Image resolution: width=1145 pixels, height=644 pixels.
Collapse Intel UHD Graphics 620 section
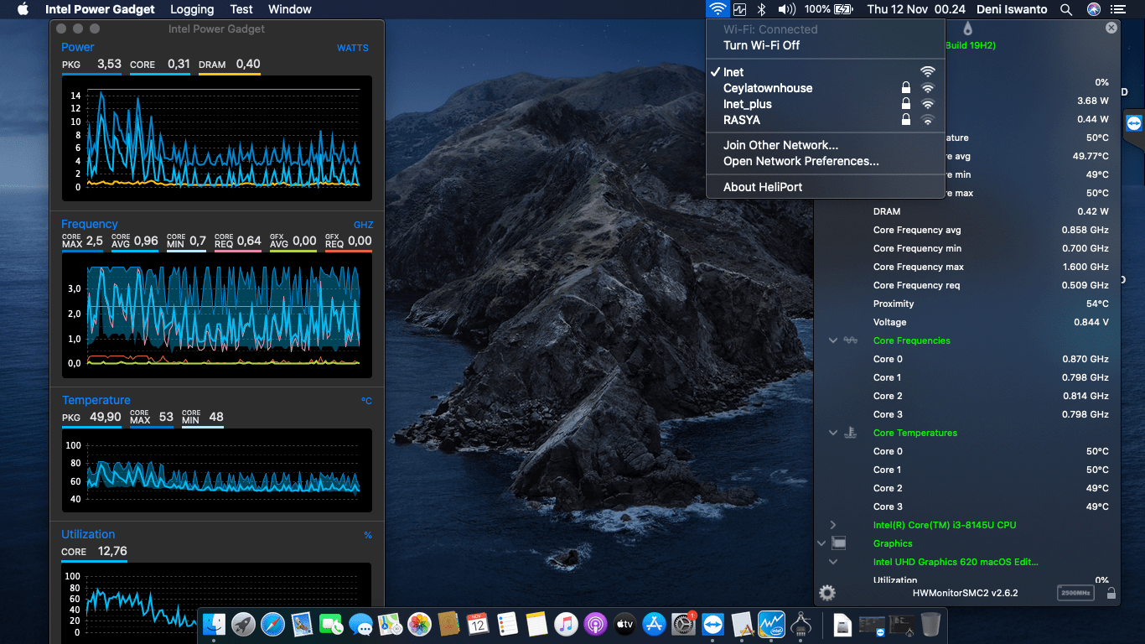[833, 562]
